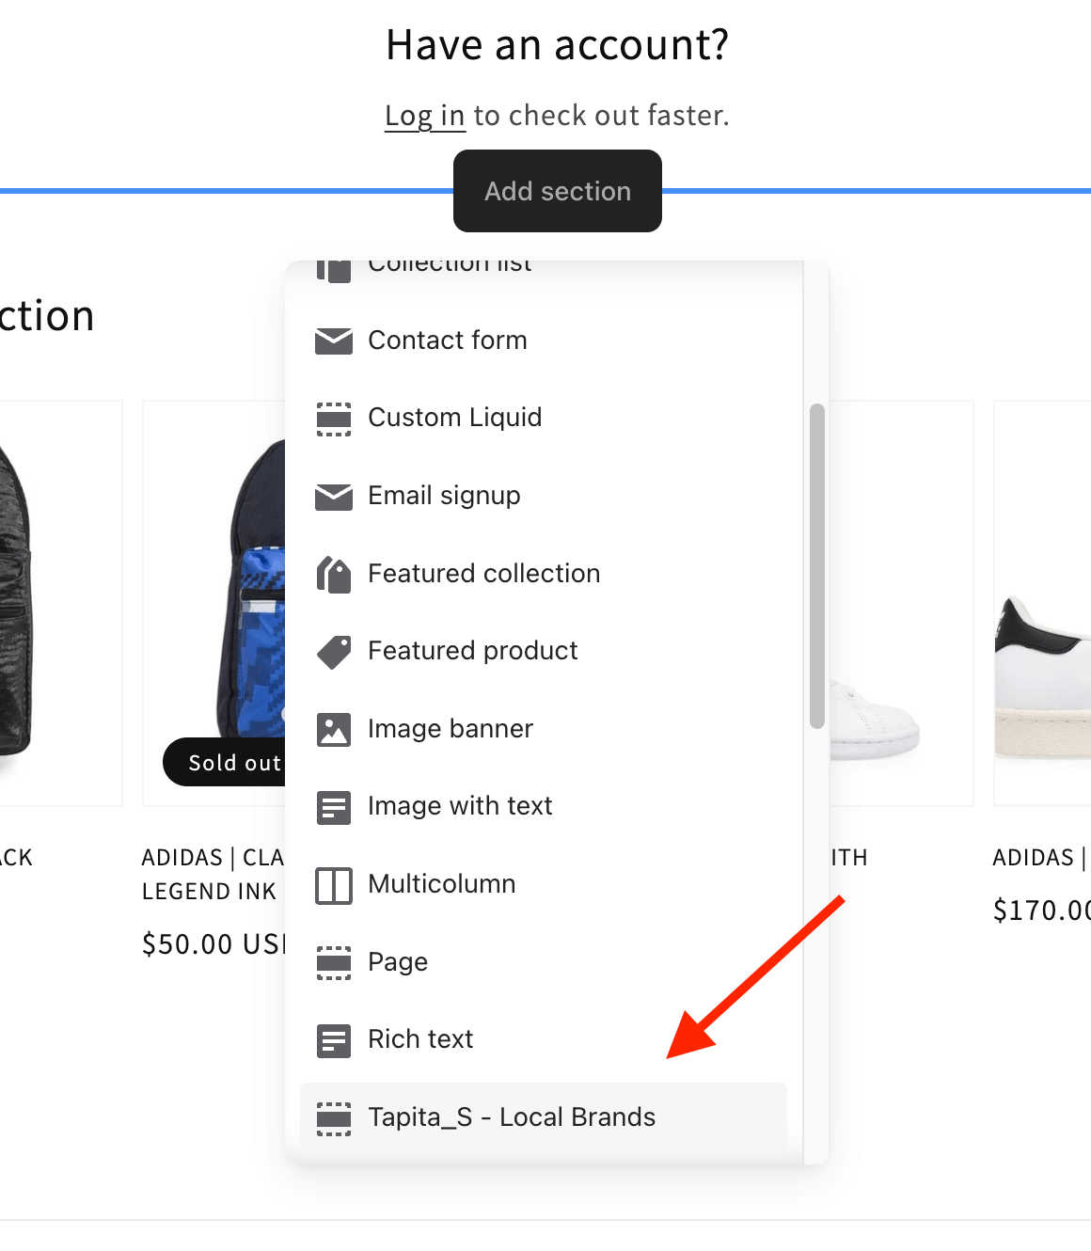1091x1251 pixels.
Task: Select Tapita_S - Local Brands section
Action: pos(512,1117)
